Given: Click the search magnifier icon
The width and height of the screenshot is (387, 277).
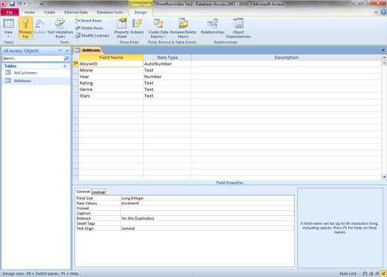Looking at the screenshot, I should click(x=66, y=58).
